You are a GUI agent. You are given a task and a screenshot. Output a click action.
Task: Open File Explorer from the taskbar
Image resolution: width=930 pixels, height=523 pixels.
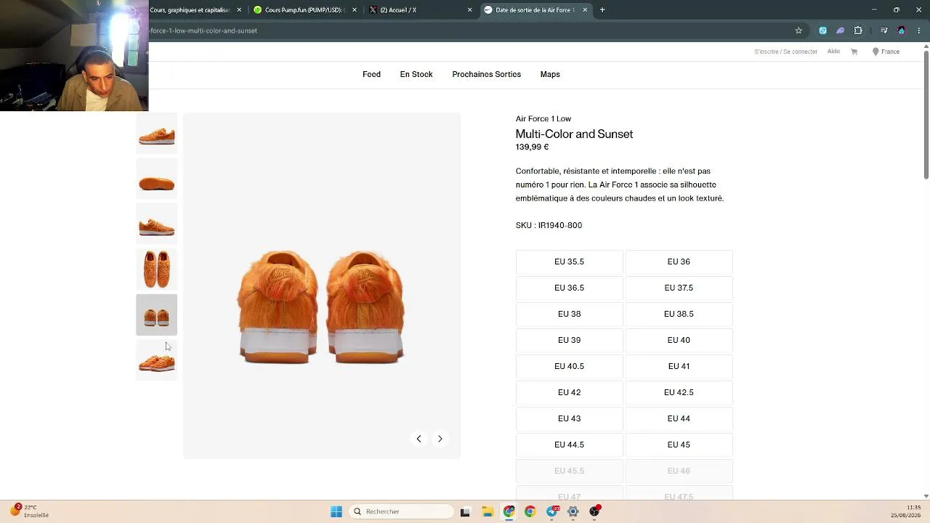[x=487, y=511]
